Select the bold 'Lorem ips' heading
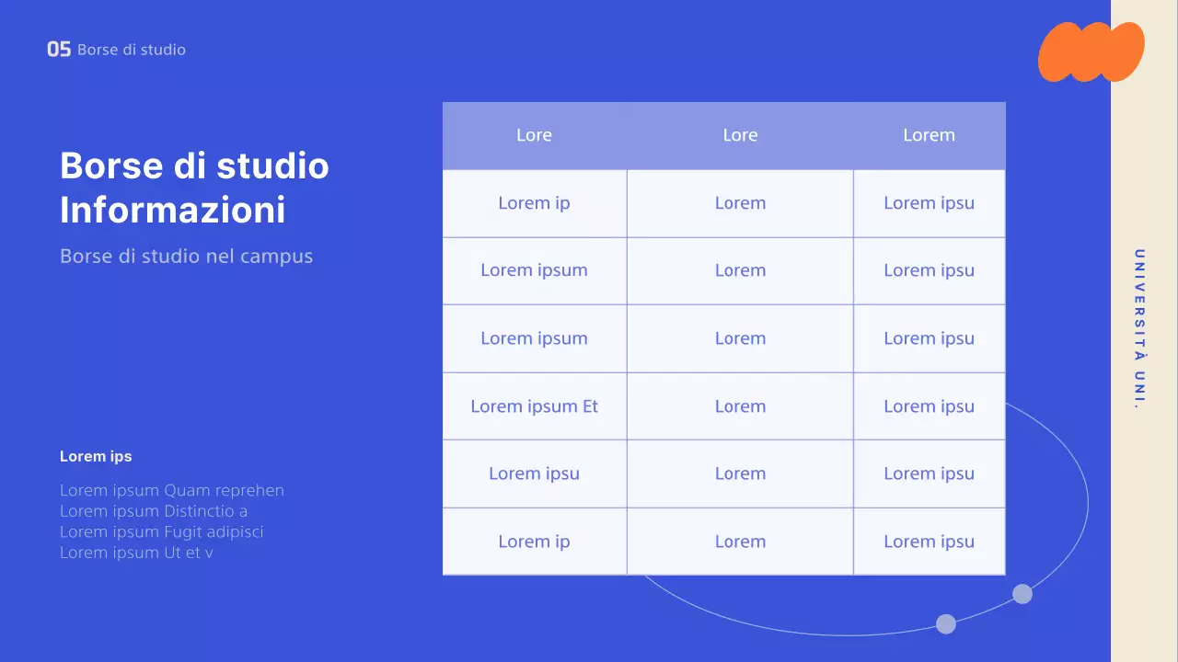The image size is (1178, 662). point(96,456)
